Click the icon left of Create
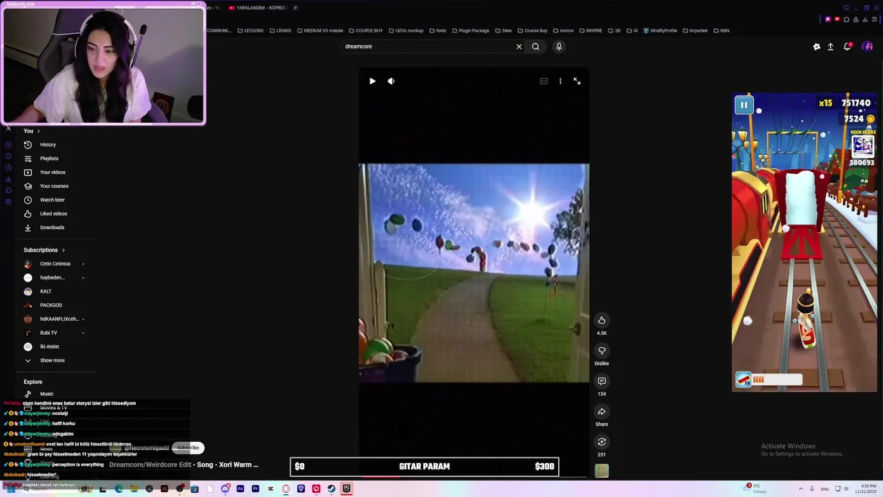Image resolution: width=883 pixels, height=497 pixels. click(817, 46)
